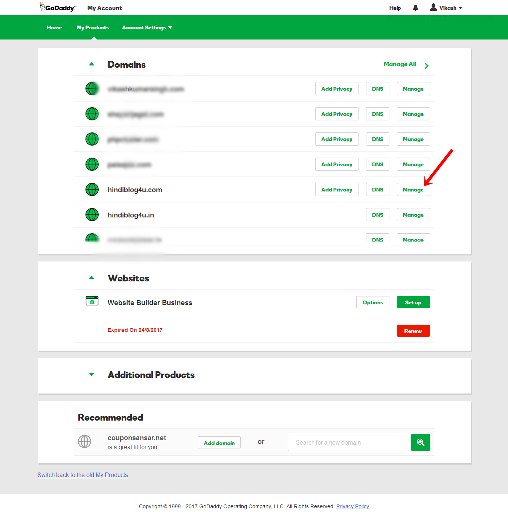This screenshot has width=508, height=512.
Task: Focus the Search for a new domain field
Action: click(x=349, y=442)
